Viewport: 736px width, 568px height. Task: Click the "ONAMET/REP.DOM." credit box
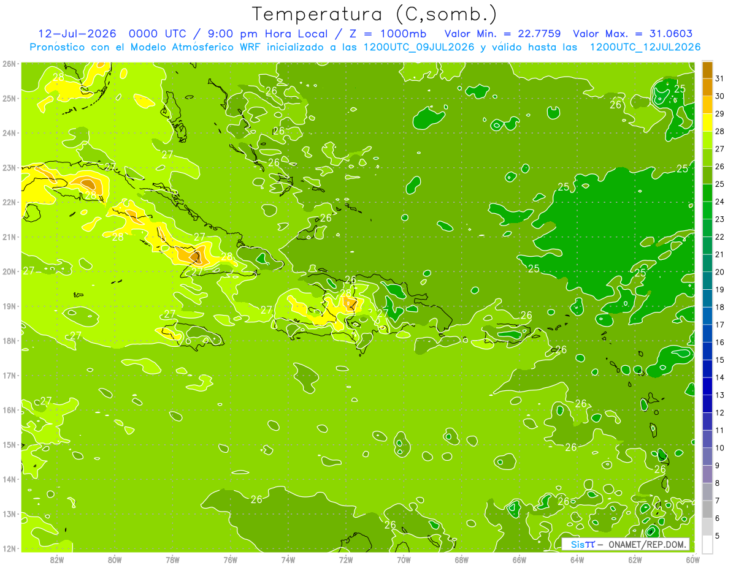tap(626, 544)
